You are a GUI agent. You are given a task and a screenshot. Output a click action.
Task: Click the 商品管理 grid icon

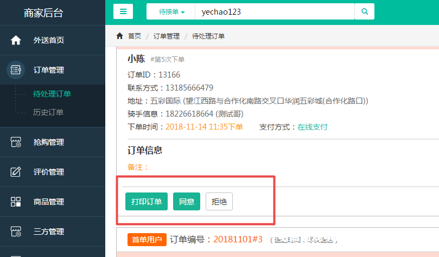click(x=16, y=202)
